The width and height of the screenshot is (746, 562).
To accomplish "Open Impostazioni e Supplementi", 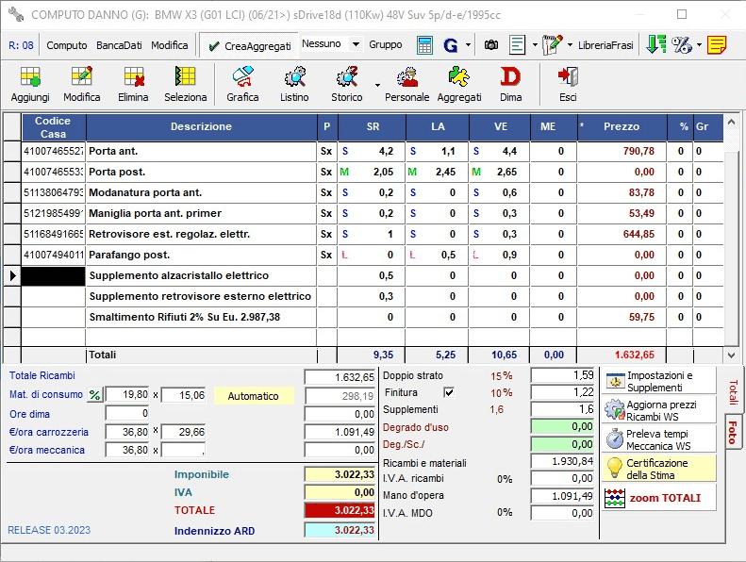I will point(659,381).
